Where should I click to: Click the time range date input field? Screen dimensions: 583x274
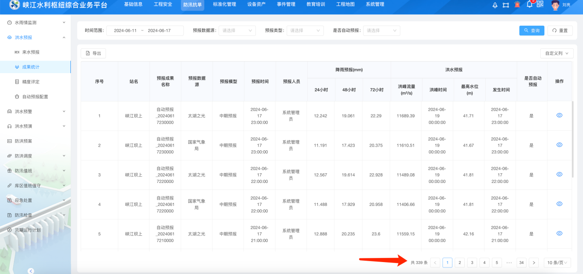(x=144, y=30)
